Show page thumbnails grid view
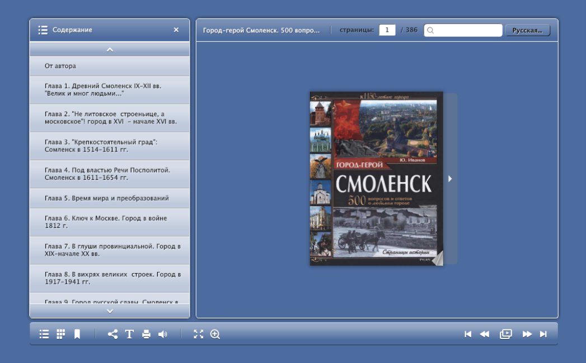 (x=60, y=334)
